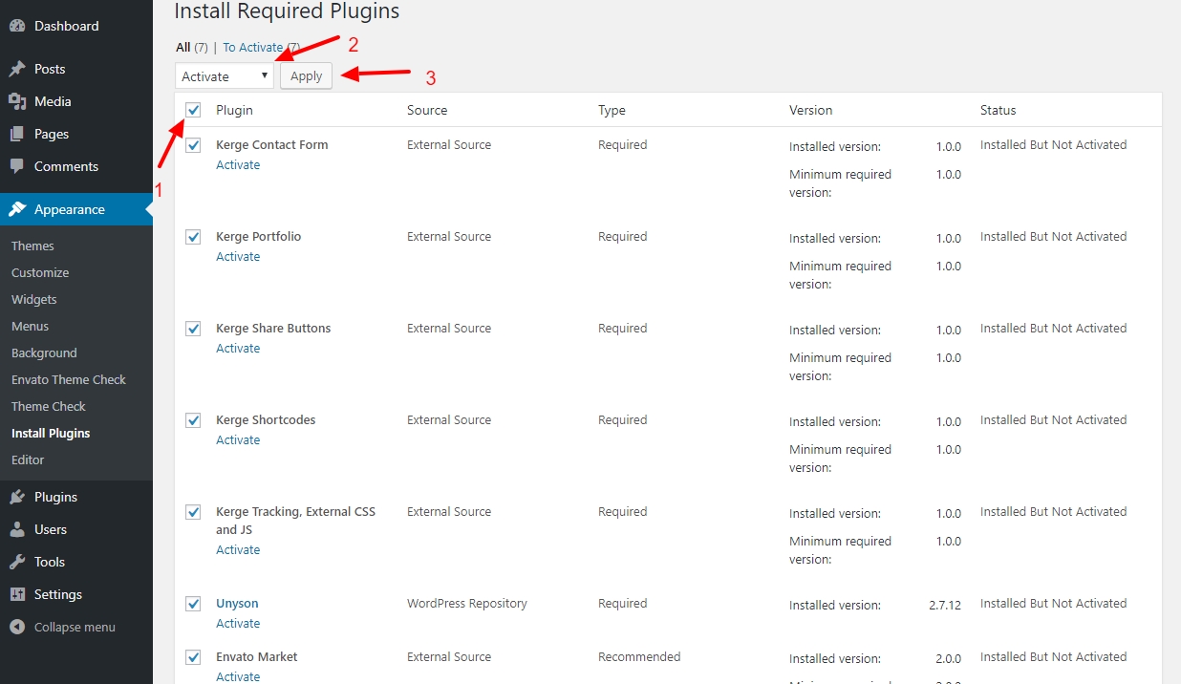Sort by the Plugin column header
The height and width of the screenshot is (684, 1181).
point(234,111)
